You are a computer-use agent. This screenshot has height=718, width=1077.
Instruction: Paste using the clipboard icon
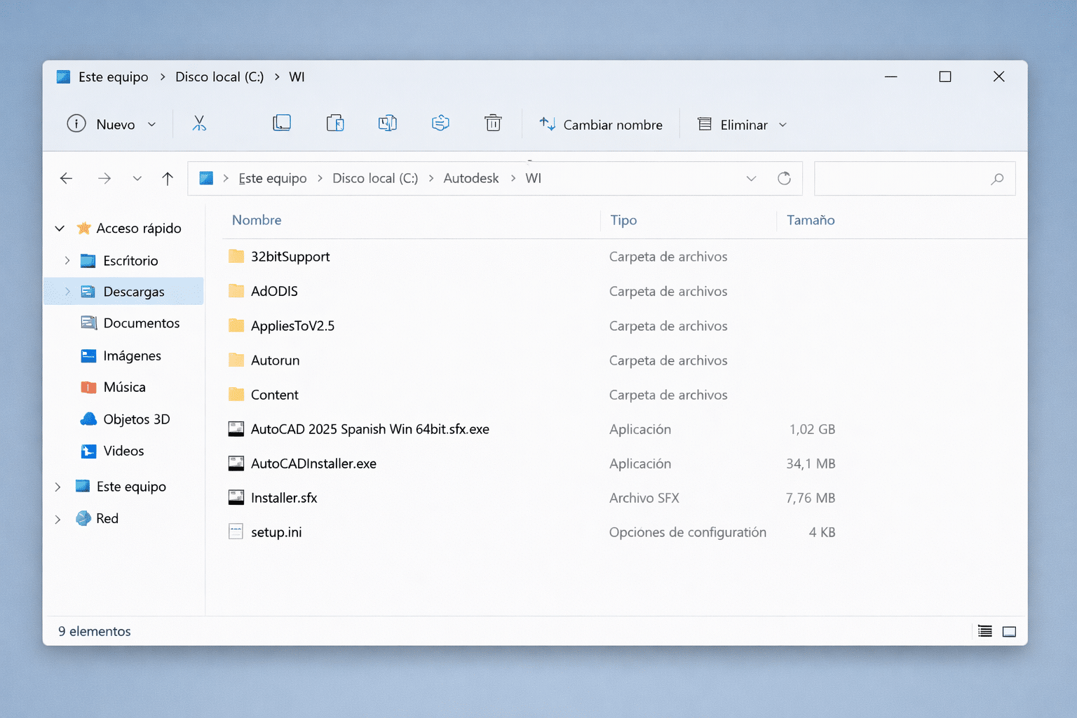(335, 123)
